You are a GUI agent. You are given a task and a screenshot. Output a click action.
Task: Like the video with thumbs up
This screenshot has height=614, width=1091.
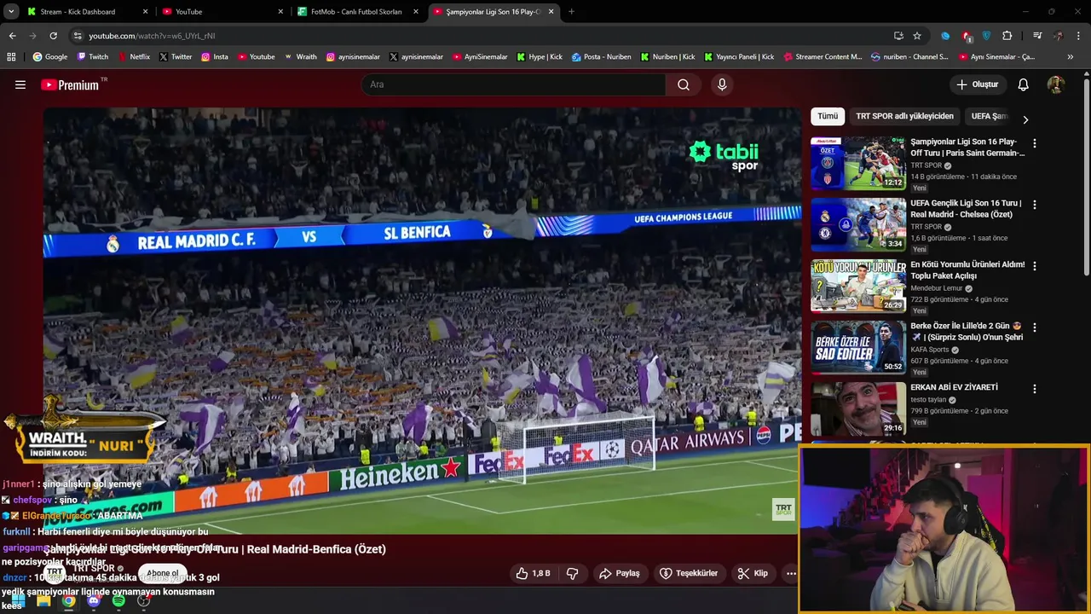coord(533,573)
